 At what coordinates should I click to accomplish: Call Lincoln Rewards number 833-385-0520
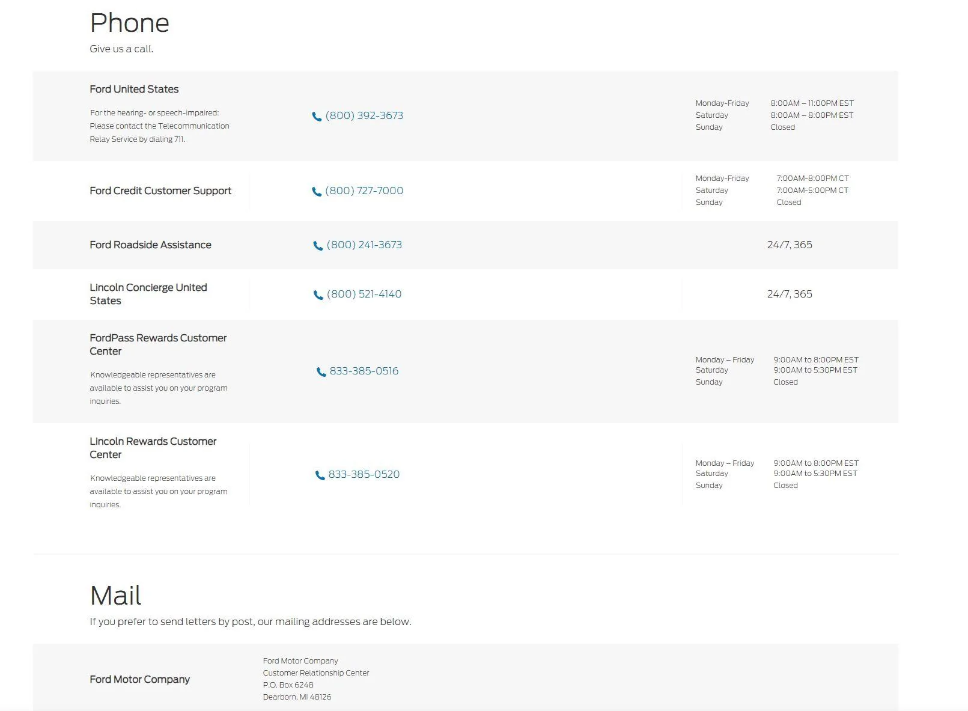coord(364,475)
